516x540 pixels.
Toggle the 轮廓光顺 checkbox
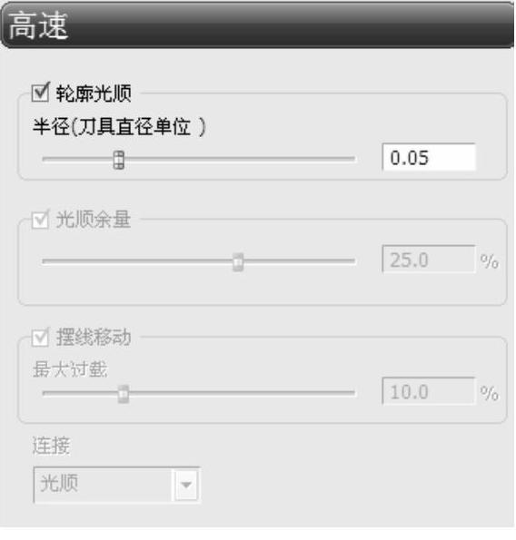click(x=40, y=93)
